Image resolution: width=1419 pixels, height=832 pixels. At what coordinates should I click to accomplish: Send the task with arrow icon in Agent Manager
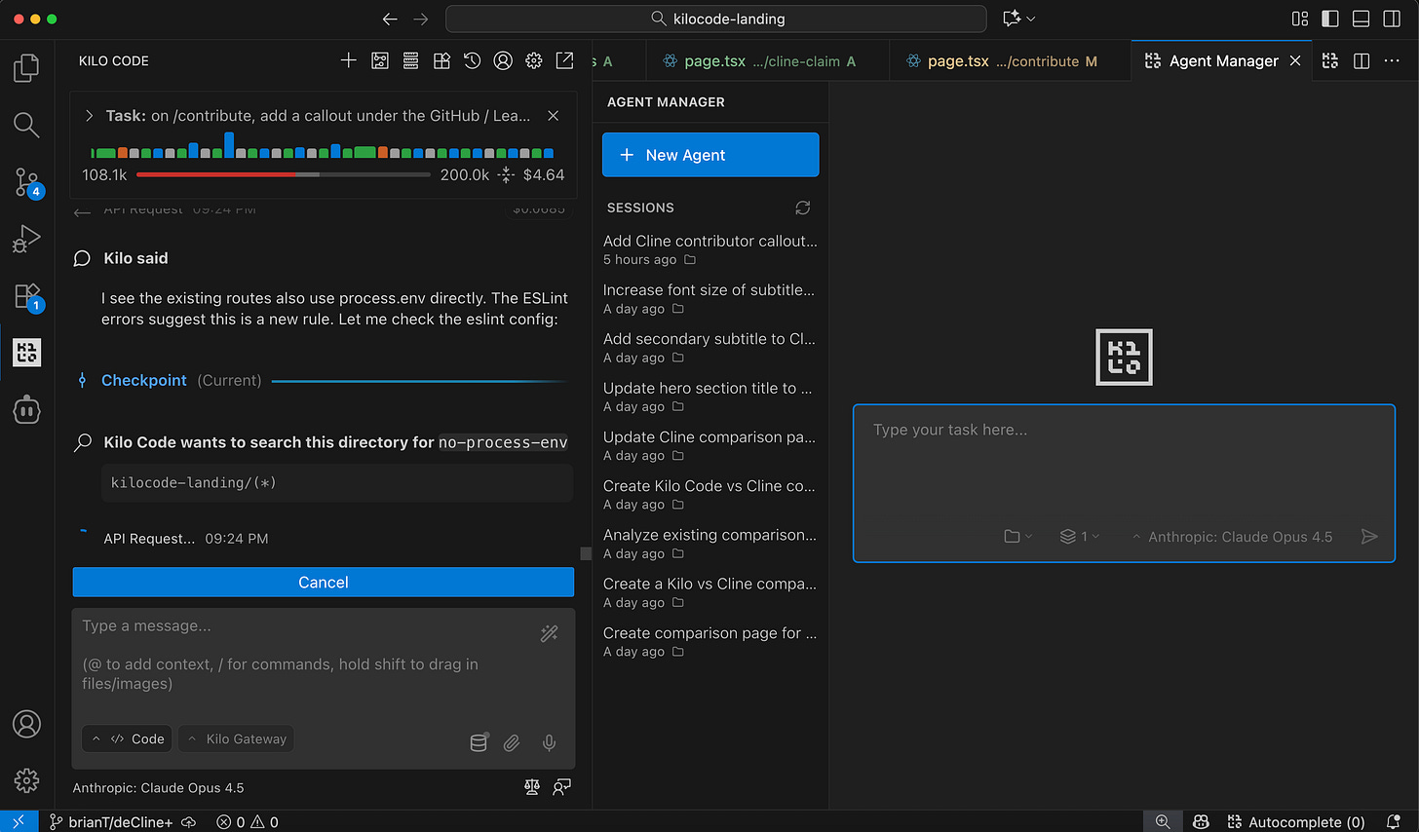1369,536
